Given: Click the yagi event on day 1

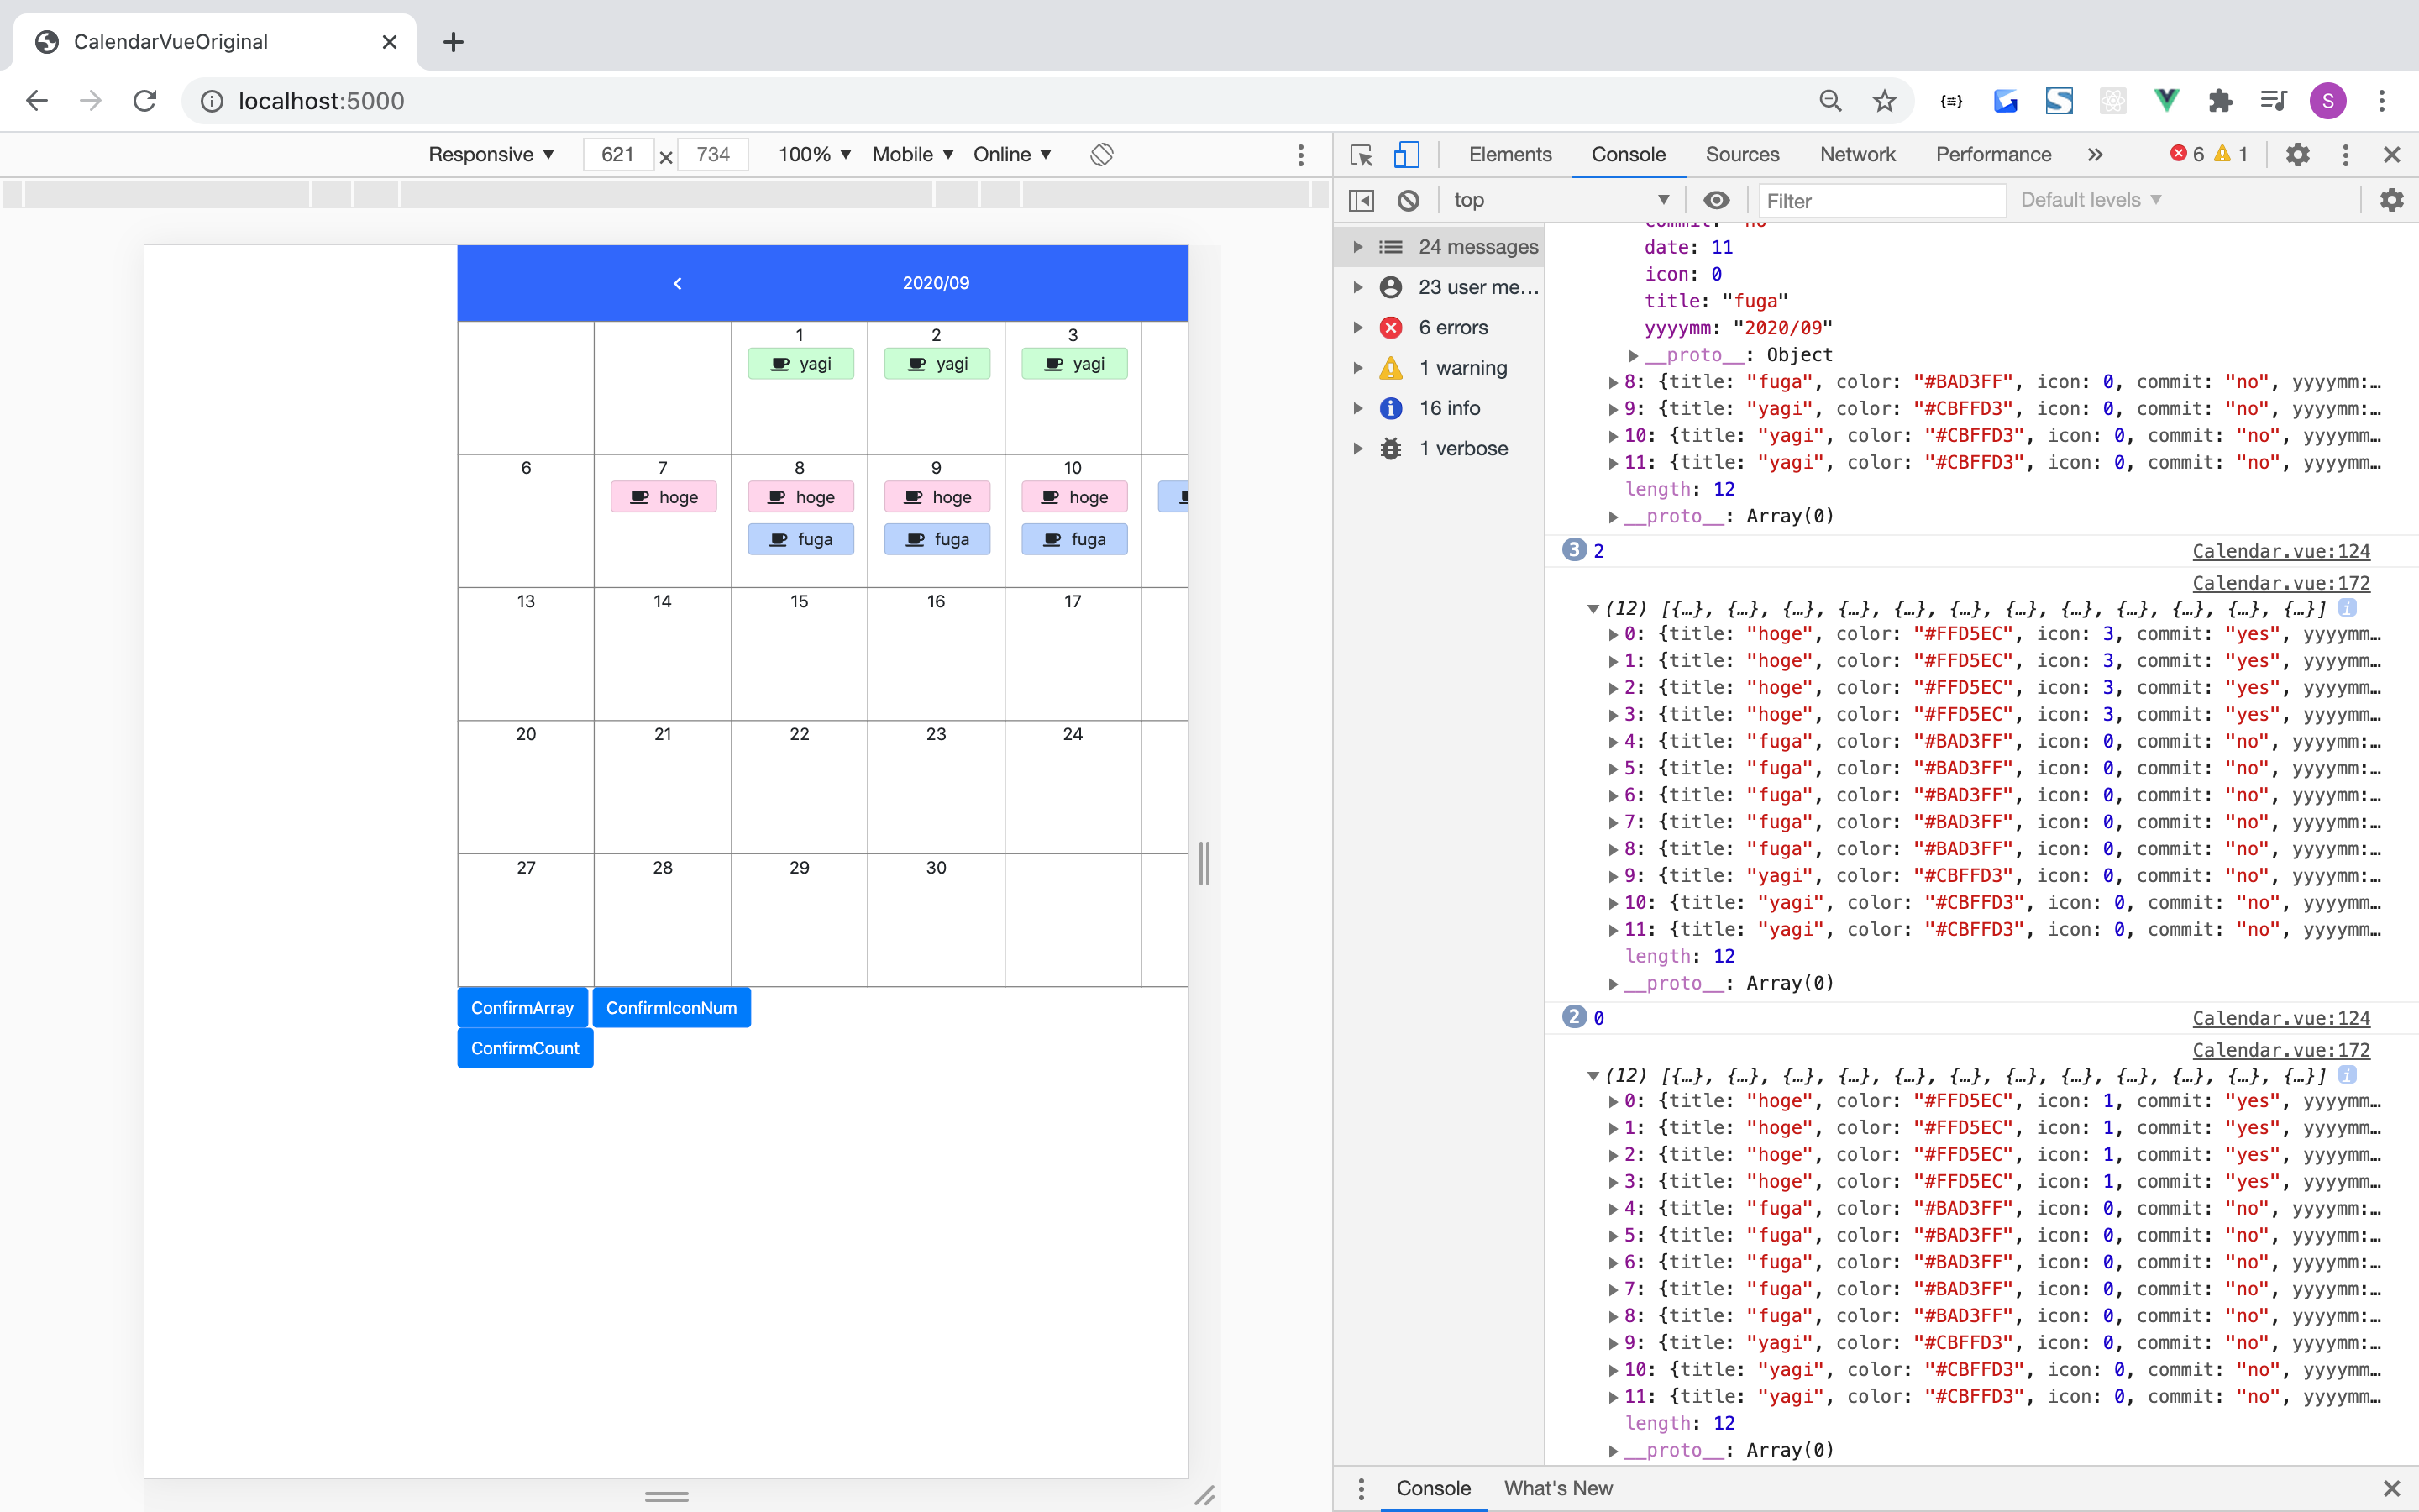Looking at the screenshot, I should (x=800, y=364).
